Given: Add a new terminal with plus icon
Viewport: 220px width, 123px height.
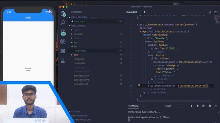Looking at the screenshot, I should tap(198, 106).
